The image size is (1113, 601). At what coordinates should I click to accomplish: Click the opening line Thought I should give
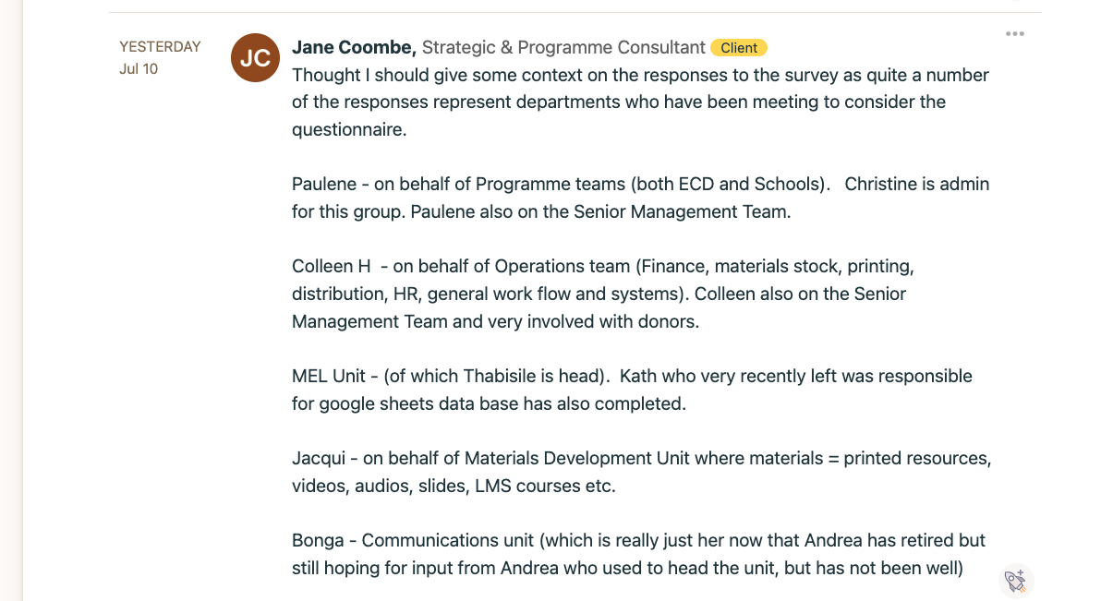[x=381, y=75]
